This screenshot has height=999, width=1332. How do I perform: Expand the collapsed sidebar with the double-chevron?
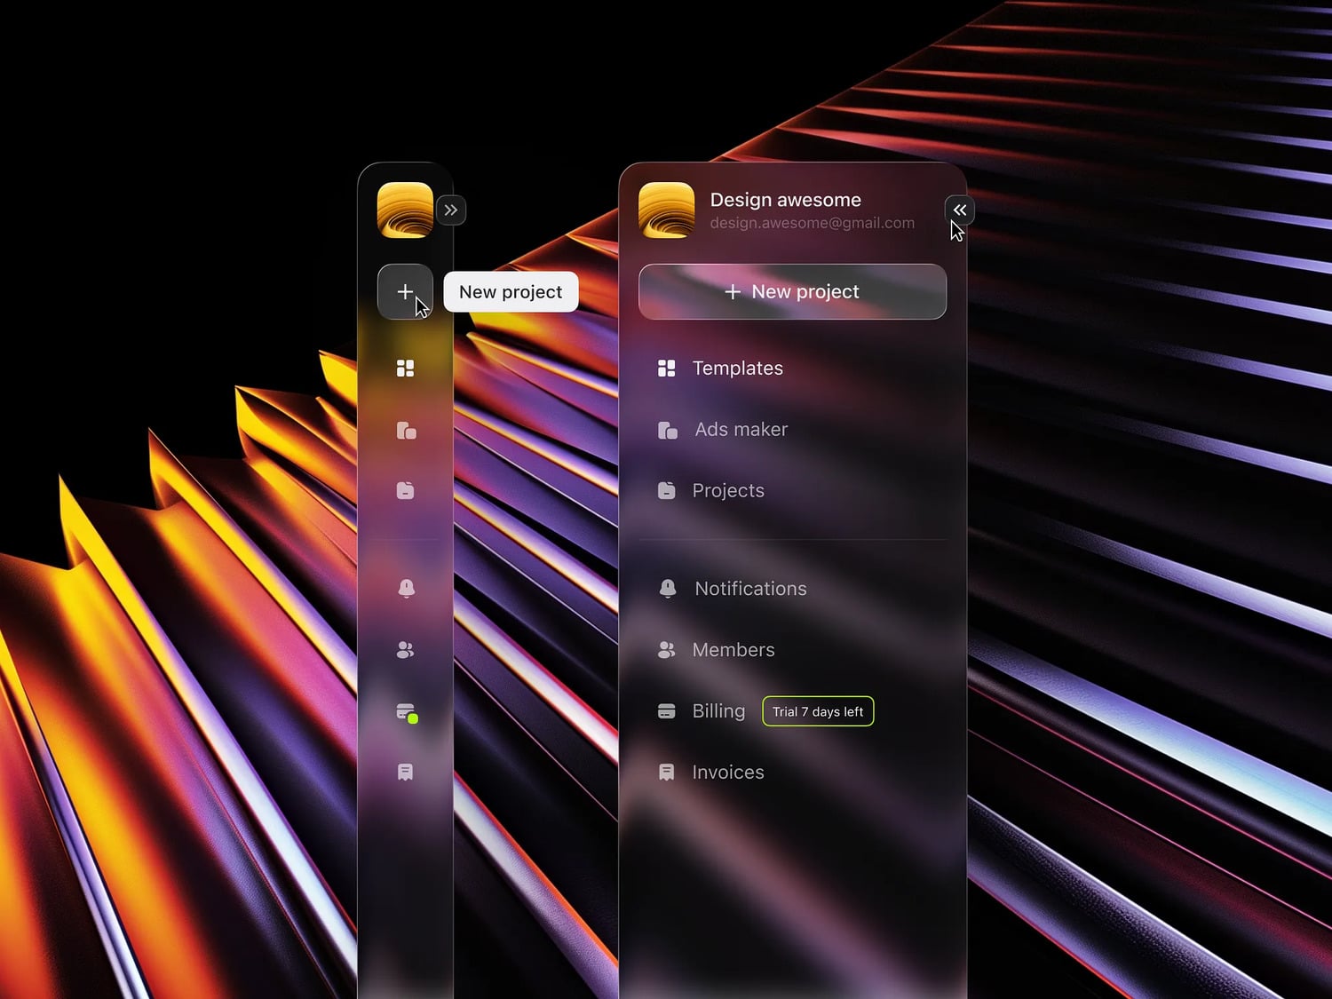point(451,210)
